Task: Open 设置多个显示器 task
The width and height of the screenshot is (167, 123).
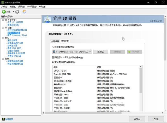Action: pos(14,56)
